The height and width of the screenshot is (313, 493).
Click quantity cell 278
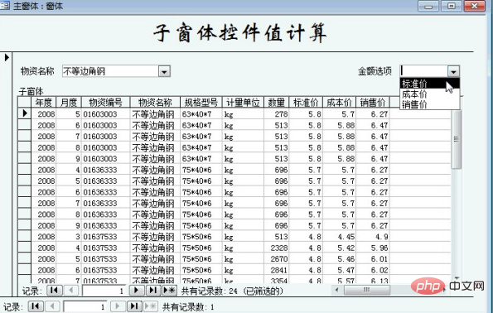click(x=277, y=113)
